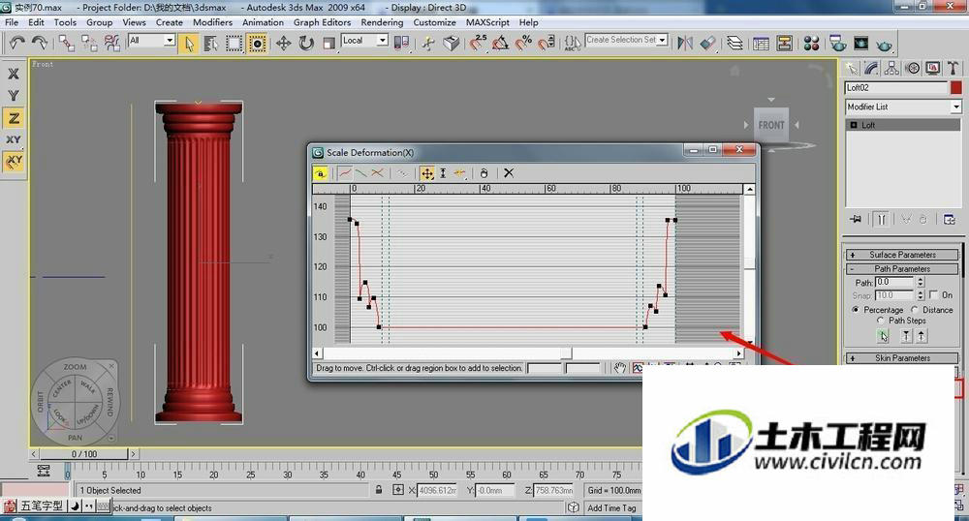969x521 pixels.
Task: Choose the Select and Uniform Scale tool
Action: pyautogui.click(x=328, y=44)
